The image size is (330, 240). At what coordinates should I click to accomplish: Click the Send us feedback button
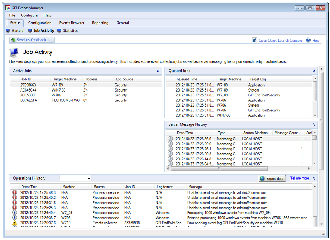click(x=32, y=40)
